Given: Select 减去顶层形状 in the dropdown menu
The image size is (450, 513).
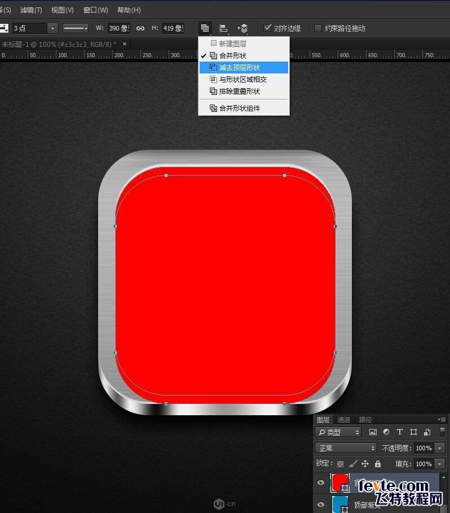Looking at the screenshot, I should click(x=244, y=67).
